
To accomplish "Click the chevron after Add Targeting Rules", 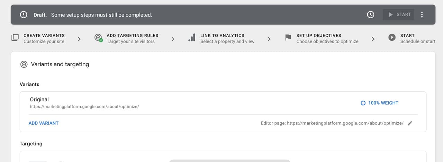I will tap(173, 39).
